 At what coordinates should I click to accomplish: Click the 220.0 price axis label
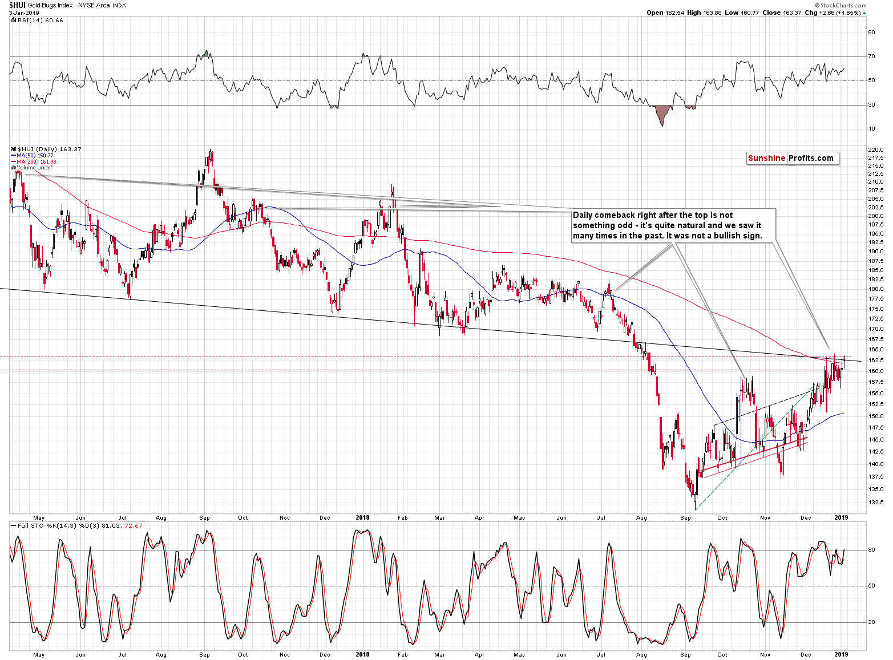tap(875, 150)
